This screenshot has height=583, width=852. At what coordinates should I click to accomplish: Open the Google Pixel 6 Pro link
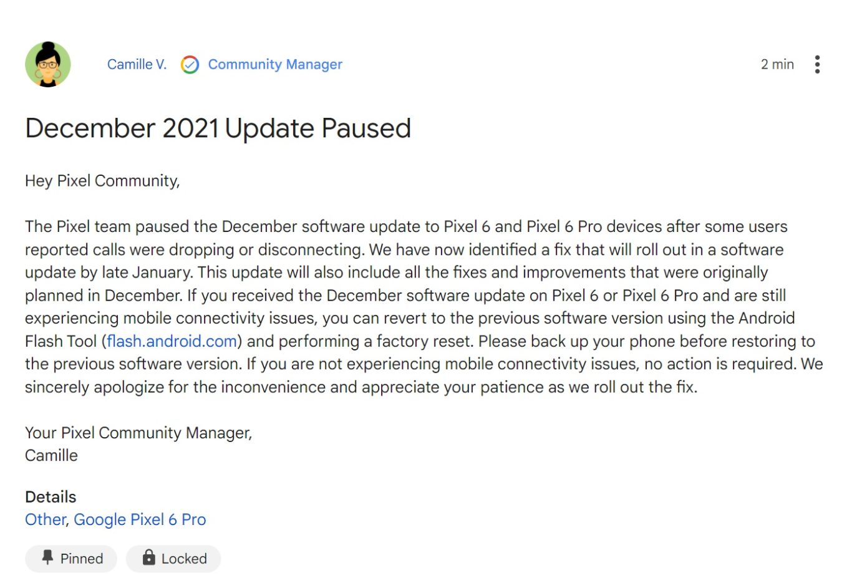[x=140, y=519]
